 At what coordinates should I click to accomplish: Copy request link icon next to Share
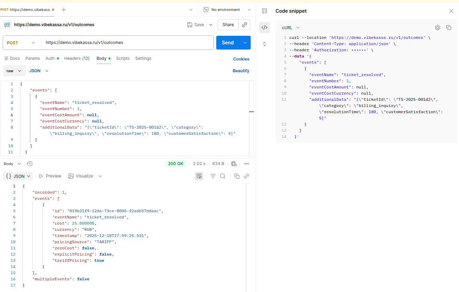point(244,25)
